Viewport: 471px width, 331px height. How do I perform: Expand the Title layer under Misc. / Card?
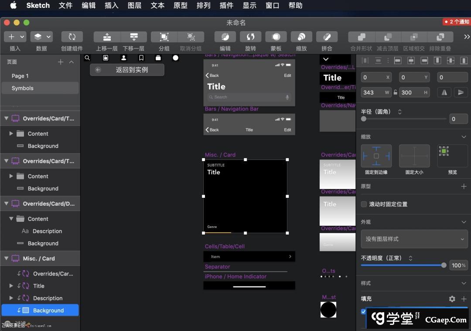click(11, 286)
